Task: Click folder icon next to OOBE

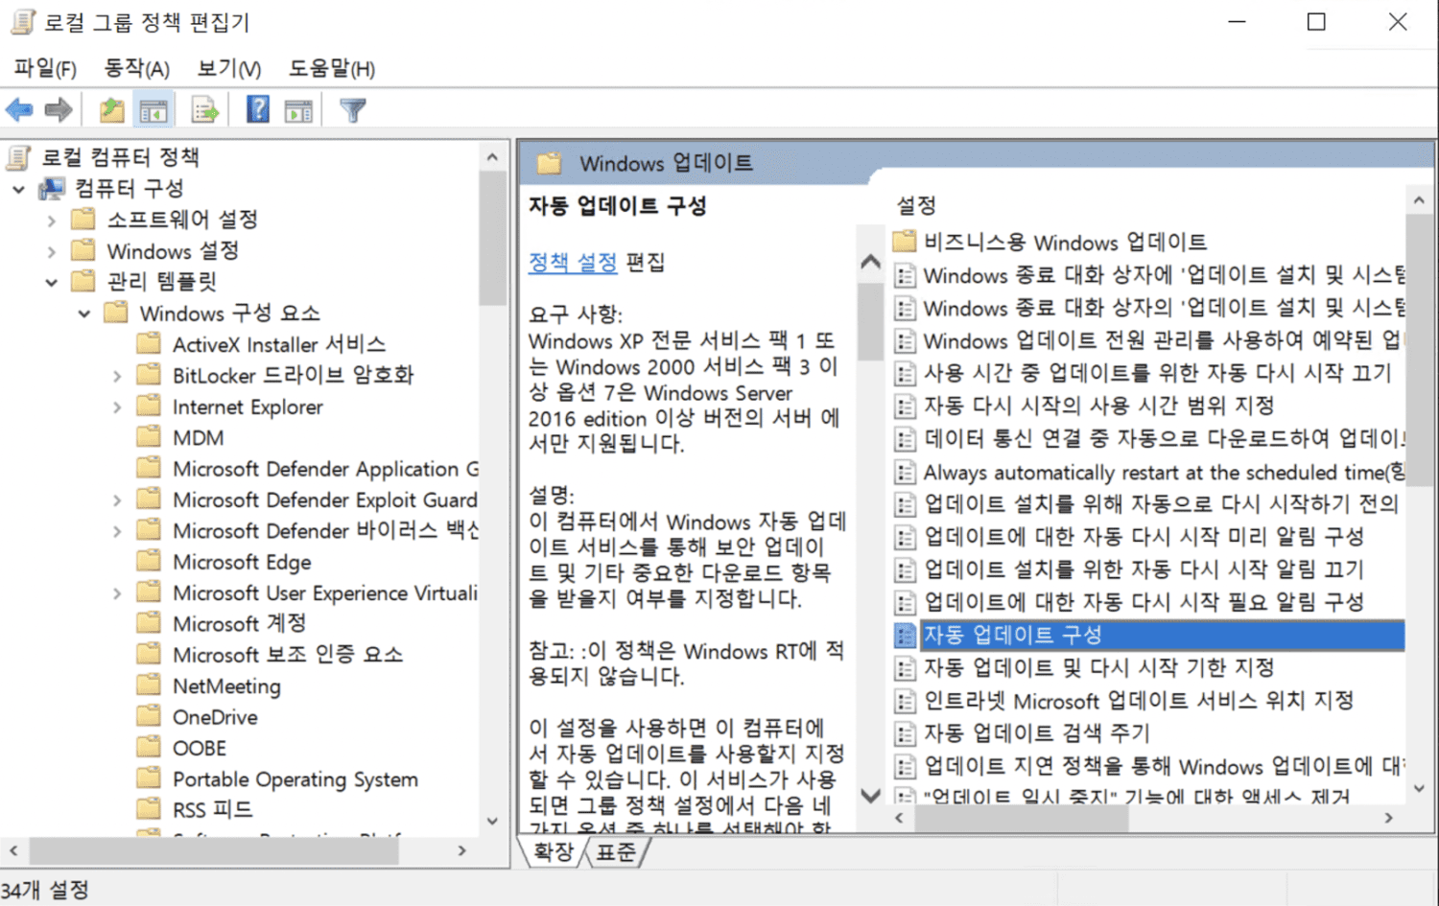Action: point(149,747)
